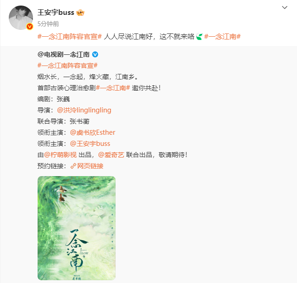Open the @洪泠linglingling director mention
297x283 pixels.
84,110
